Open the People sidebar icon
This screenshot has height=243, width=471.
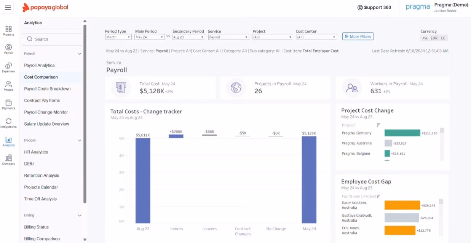8,86
